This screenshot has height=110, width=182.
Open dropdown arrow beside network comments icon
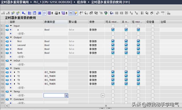coord(59,13)
